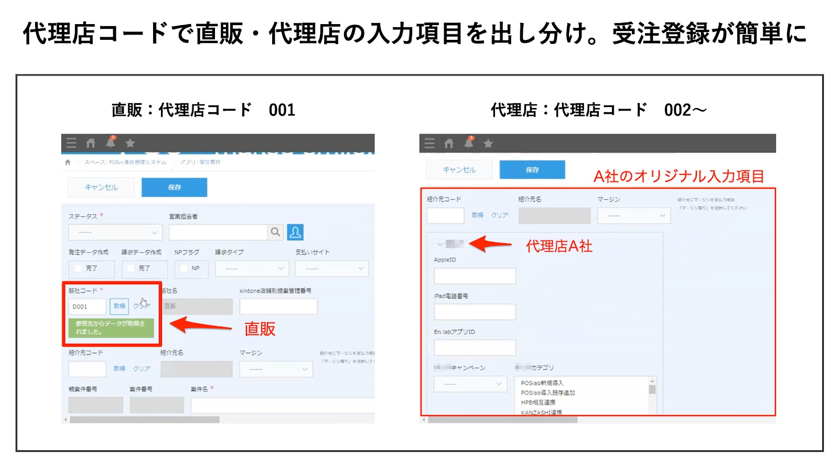The width and height of the screenshot is (839, 466).
Task: Open the hamburger menu in the 直販 screenshot
Action: tap(71, 143)
